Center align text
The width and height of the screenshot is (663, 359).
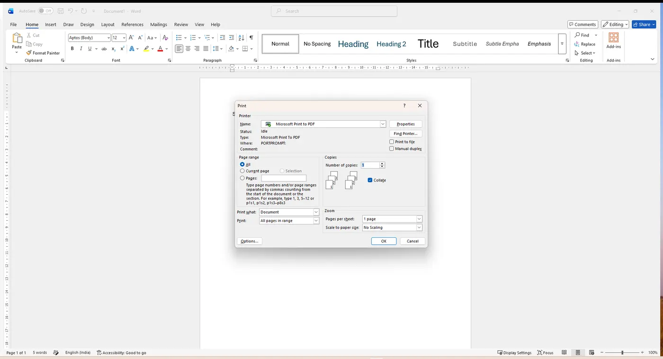pyautogui.click(x=188, y=49)
